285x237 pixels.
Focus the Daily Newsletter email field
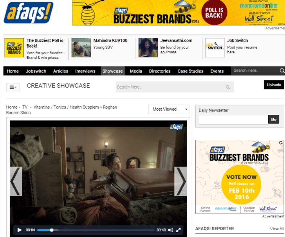tap(234, 120)
